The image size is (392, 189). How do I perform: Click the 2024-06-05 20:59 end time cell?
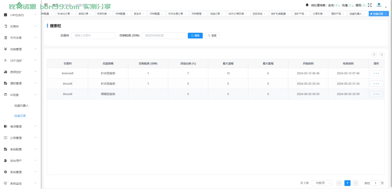click(x=348, y=94)
